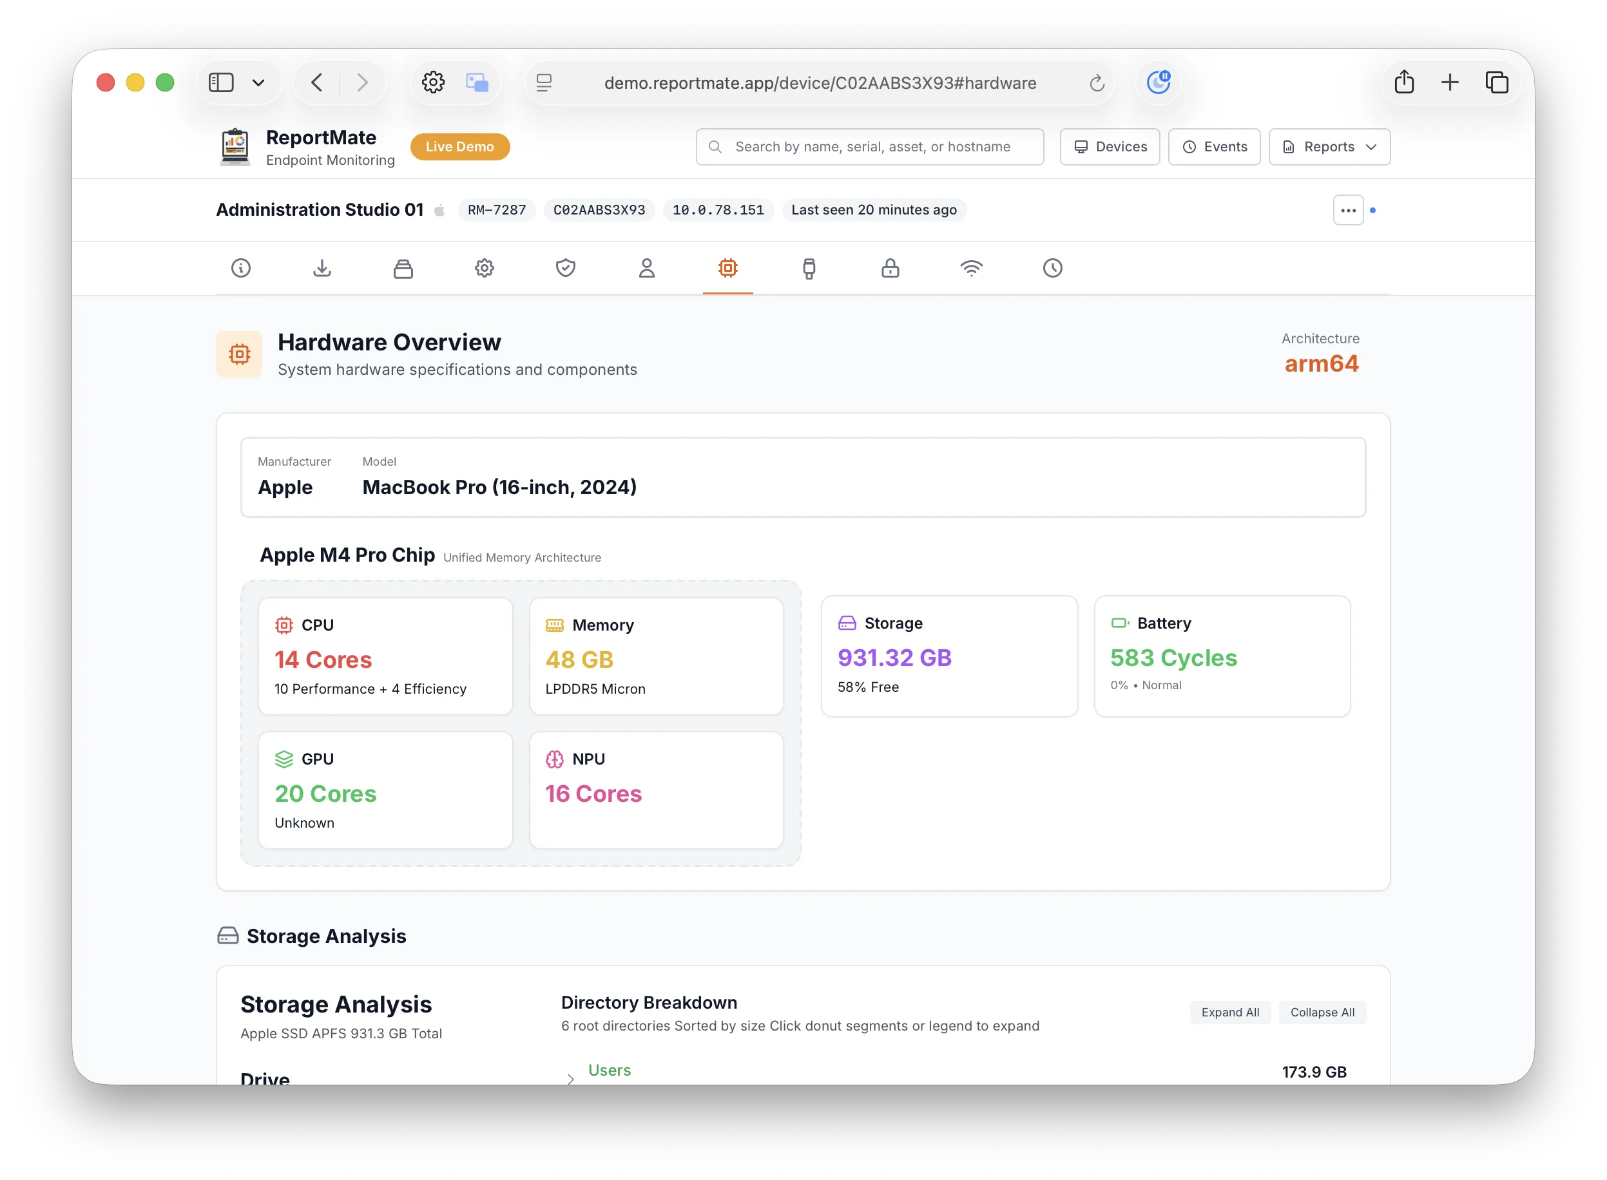Screen dimensions: 1607x1180
Task: Open the Info tab icon
Action: pos(241,268)
